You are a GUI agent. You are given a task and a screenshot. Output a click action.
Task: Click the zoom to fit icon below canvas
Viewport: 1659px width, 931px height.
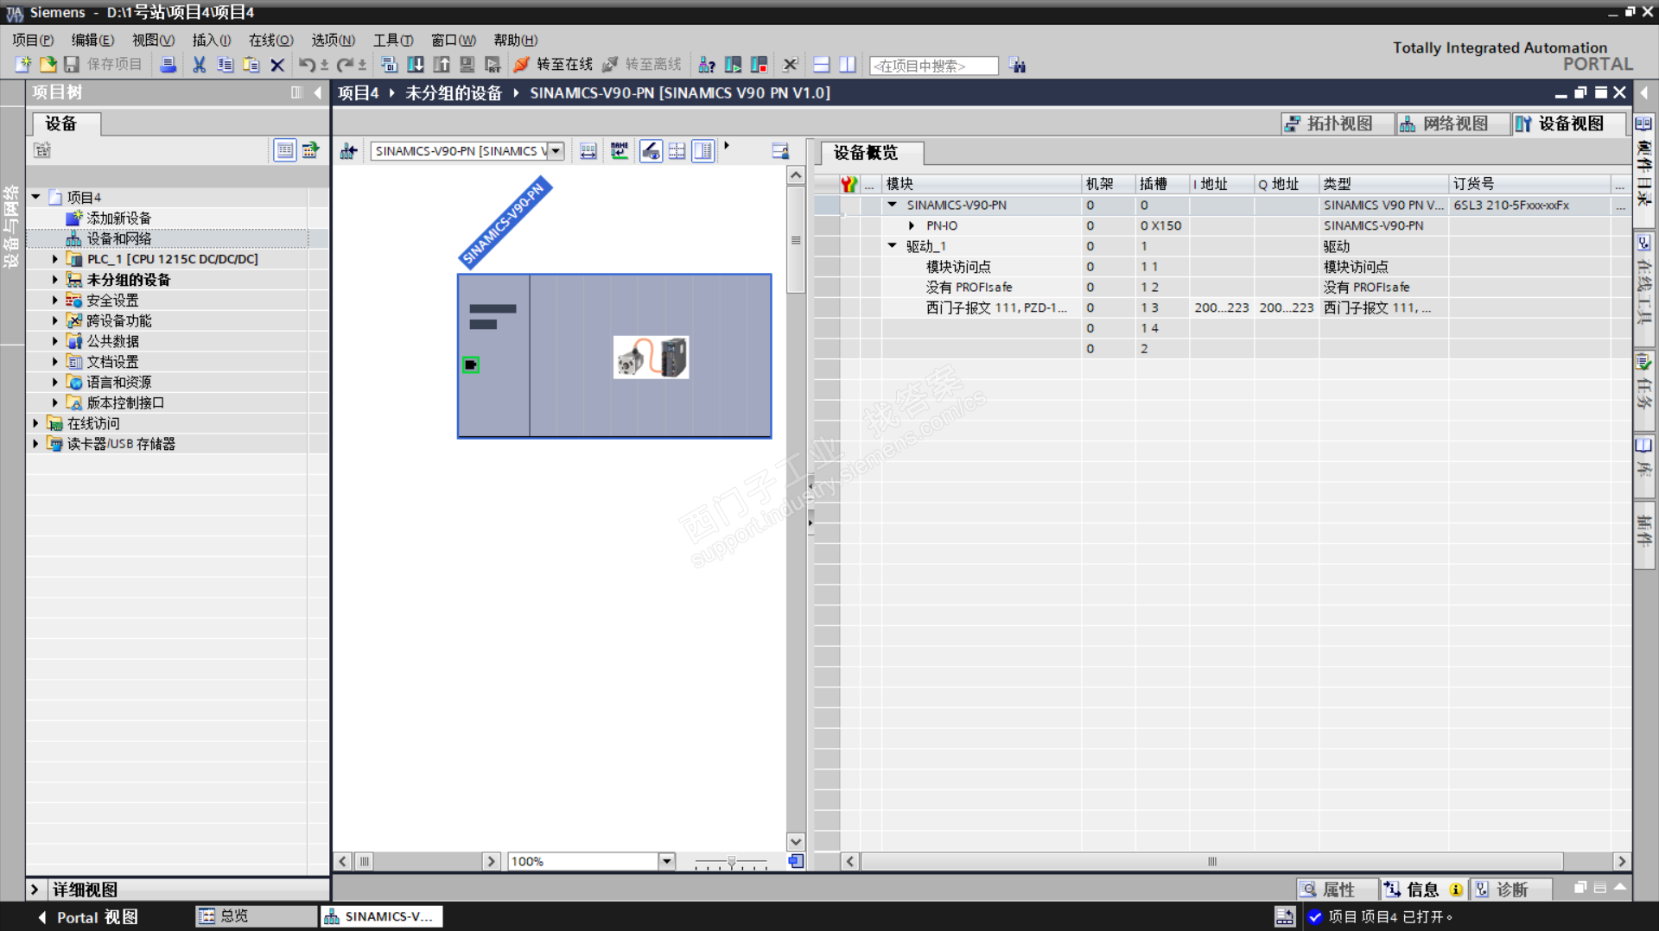coord(796,861)
